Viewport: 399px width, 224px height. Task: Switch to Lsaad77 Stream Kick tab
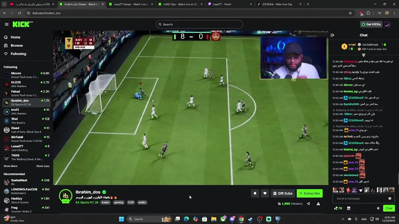131,4
